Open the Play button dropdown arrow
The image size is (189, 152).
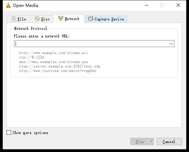click(151, 142)
